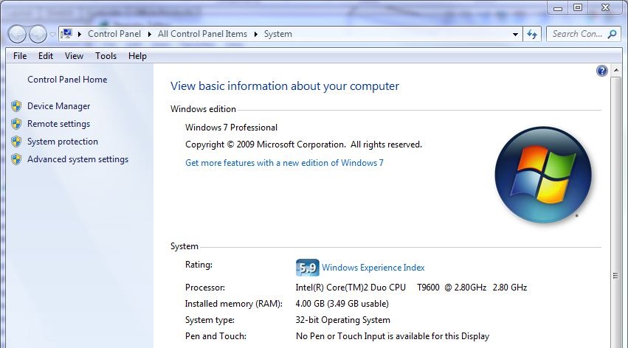Maximize the System window
Image resolution: width=628 pixels, height=348 pixels.
578,7
